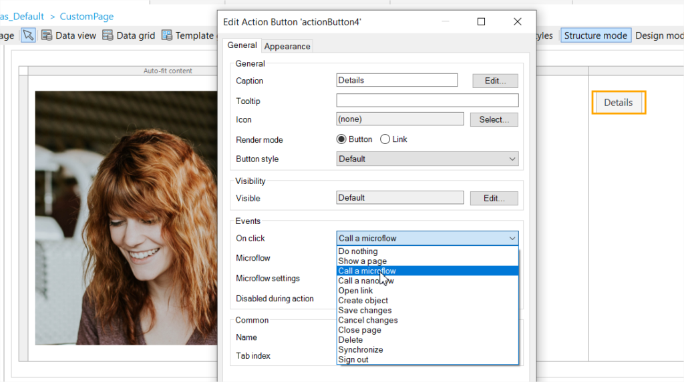Choose 'Open link' option

point(427,291)
